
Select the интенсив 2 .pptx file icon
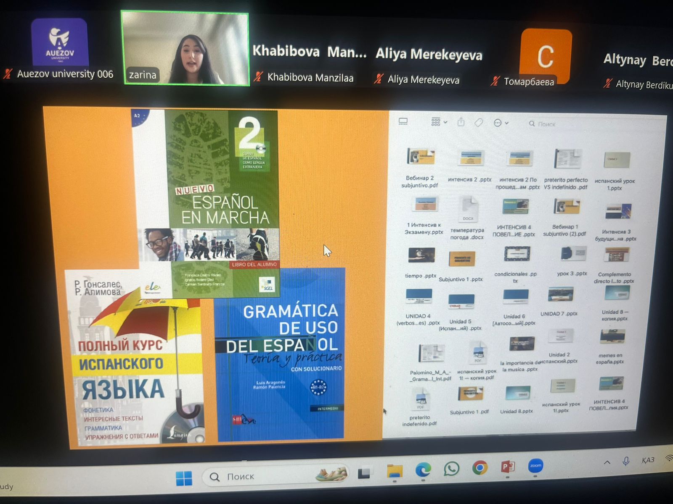(471, 158)
